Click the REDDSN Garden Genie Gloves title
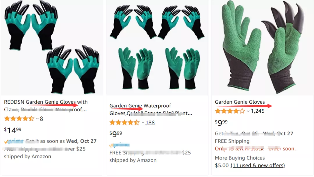The image size is (314, 177). (46, 106)
